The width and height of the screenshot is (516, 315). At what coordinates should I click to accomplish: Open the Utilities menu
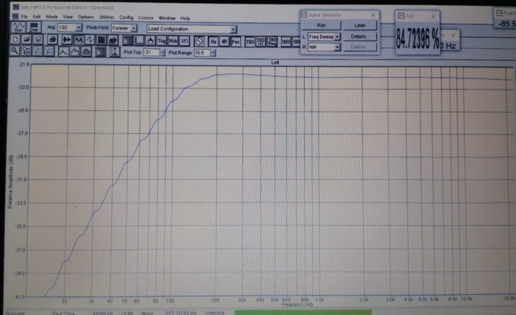pos(107,18)
